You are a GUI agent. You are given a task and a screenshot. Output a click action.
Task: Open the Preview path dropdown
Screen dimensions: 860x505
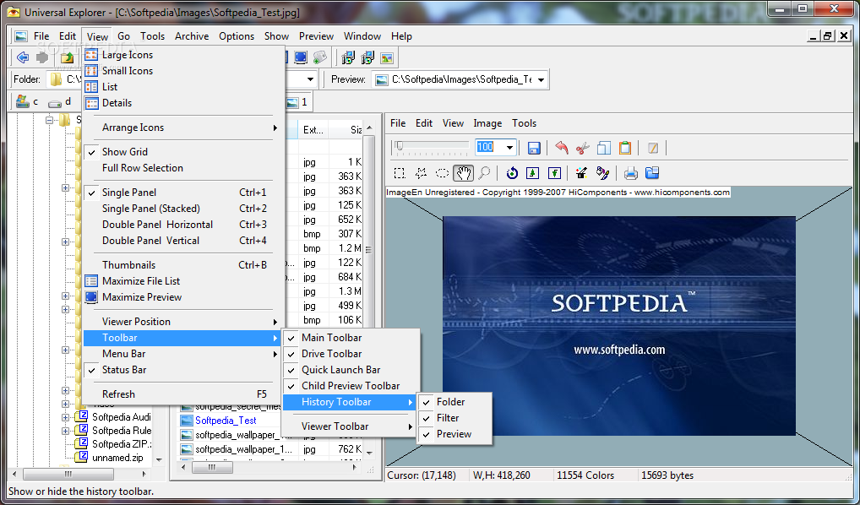pyautogui.click(x=542, y=80)
